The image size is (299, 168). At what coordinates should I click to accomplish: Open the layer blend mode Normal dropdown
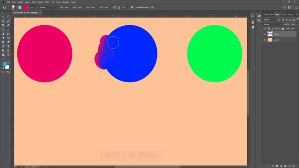(x=272, y=24)
